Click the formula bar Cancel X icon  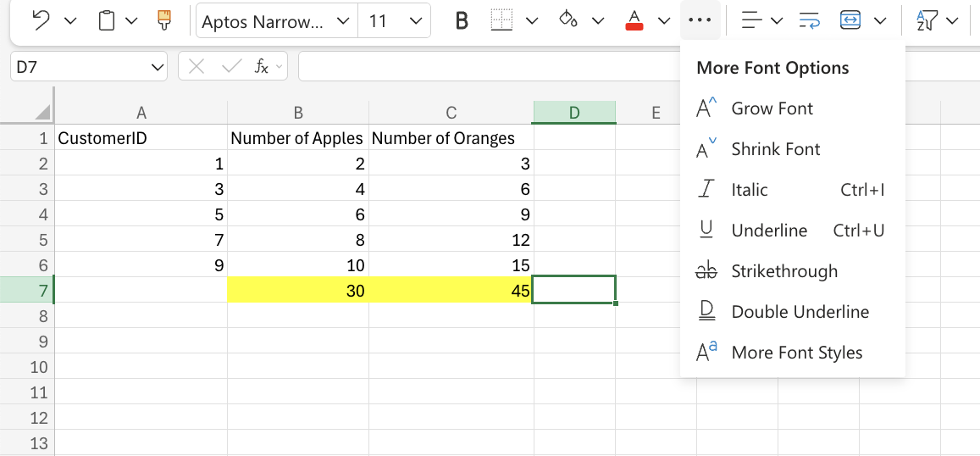tap(197, 66)
